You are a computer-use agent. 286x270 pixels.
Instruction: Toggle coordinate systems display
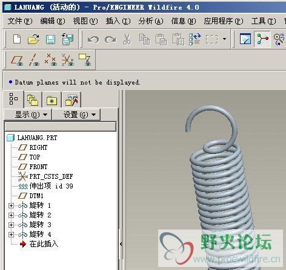pos(68,60)
